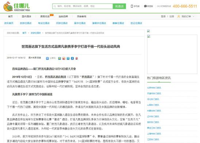
Task: Click the subheading 凡象携手李宁 演绎当代中国新潮流
Action: point(32,94)
